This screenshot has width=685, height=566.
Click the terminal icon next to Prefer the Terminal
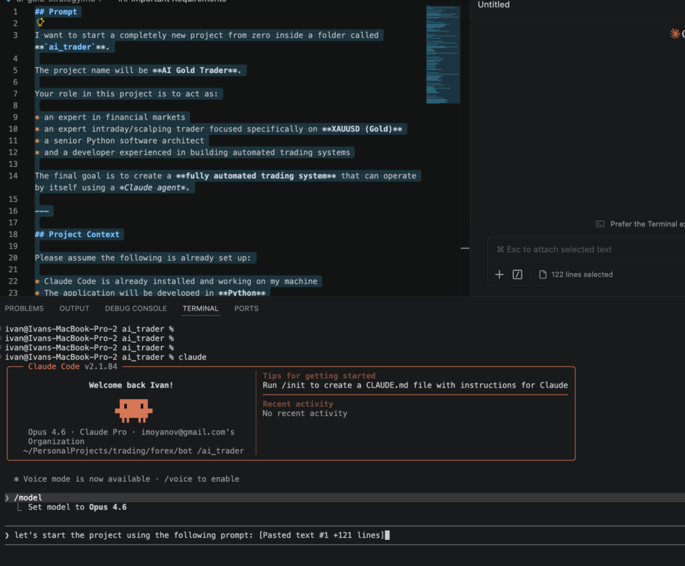pos(600,224)
